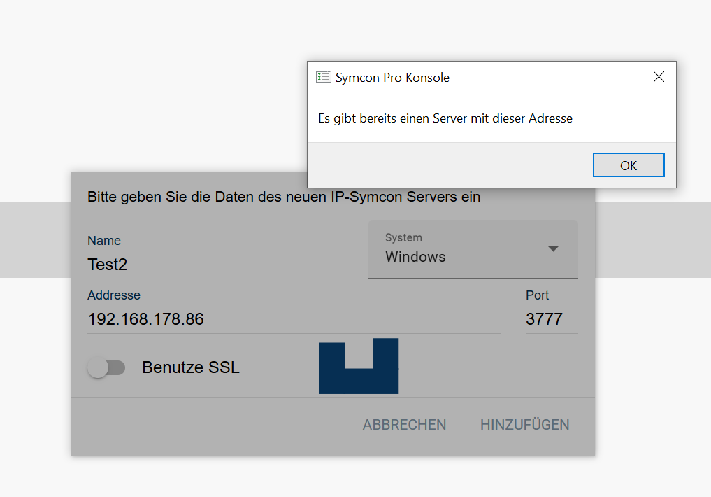The width and height of the screenshot is (711, 497).
Task: Click the Port field showing 3777
Action: (x=552, y=319)
